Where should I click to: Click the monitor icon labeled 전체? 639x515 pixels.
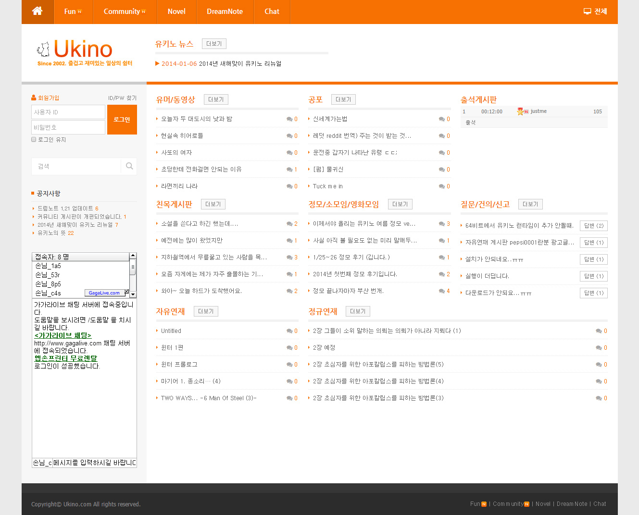click(587, 12)
